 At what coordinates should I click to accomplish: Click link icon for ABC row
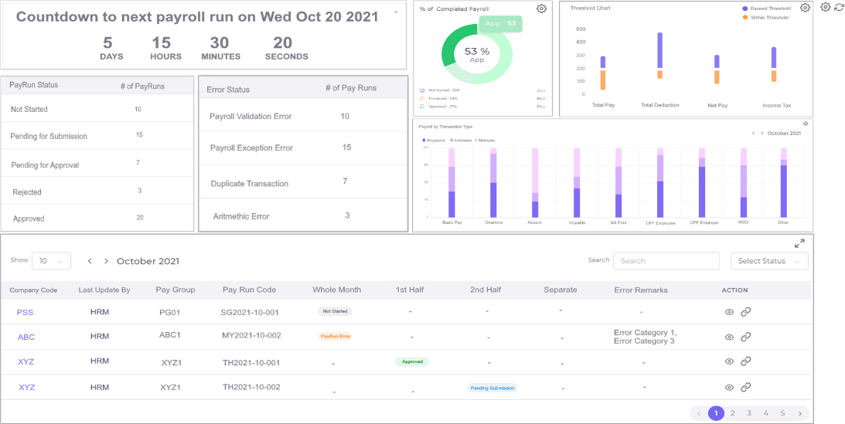coord(746,337)
